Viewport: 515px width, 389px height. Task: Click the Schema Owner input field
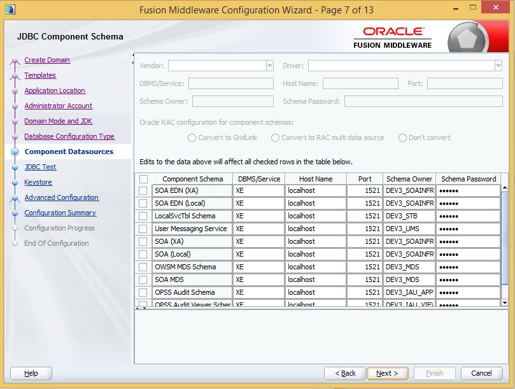[x=233, y=101]
